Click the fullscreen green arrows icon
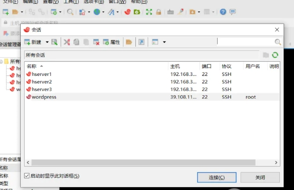Viewport: 294px width, 190px height. [x=149, y=12]
